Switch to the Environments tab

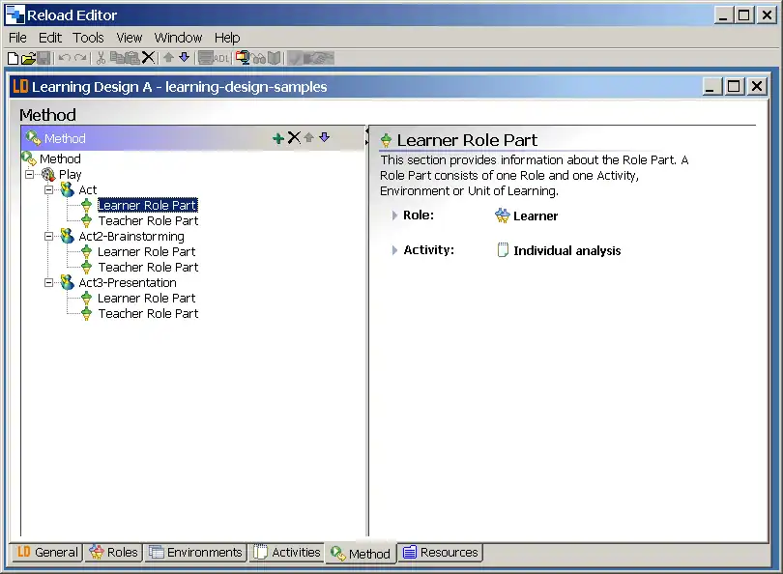[x=194, y=553]
